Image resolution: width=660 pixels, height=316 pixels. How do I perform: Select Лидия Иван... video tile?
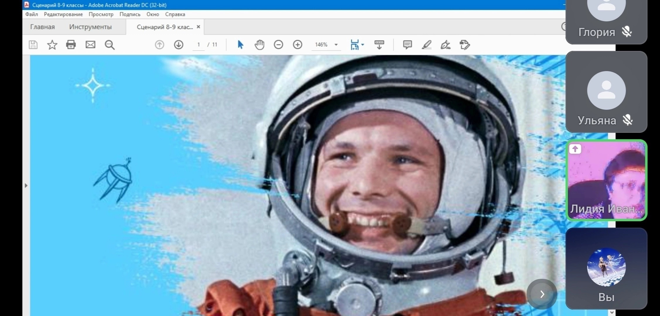(606, 180)
